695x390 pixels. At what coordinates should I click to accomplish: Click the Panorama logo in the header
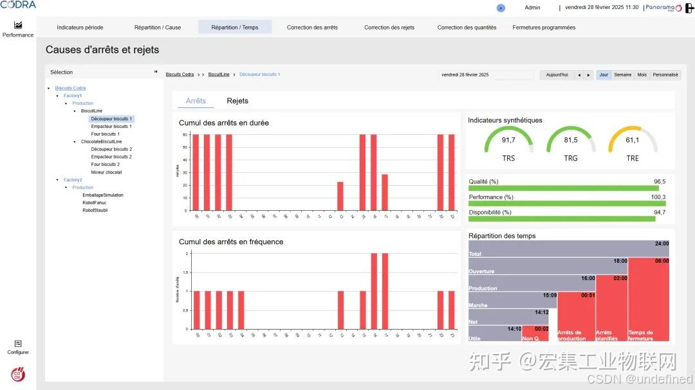point(663,8)
